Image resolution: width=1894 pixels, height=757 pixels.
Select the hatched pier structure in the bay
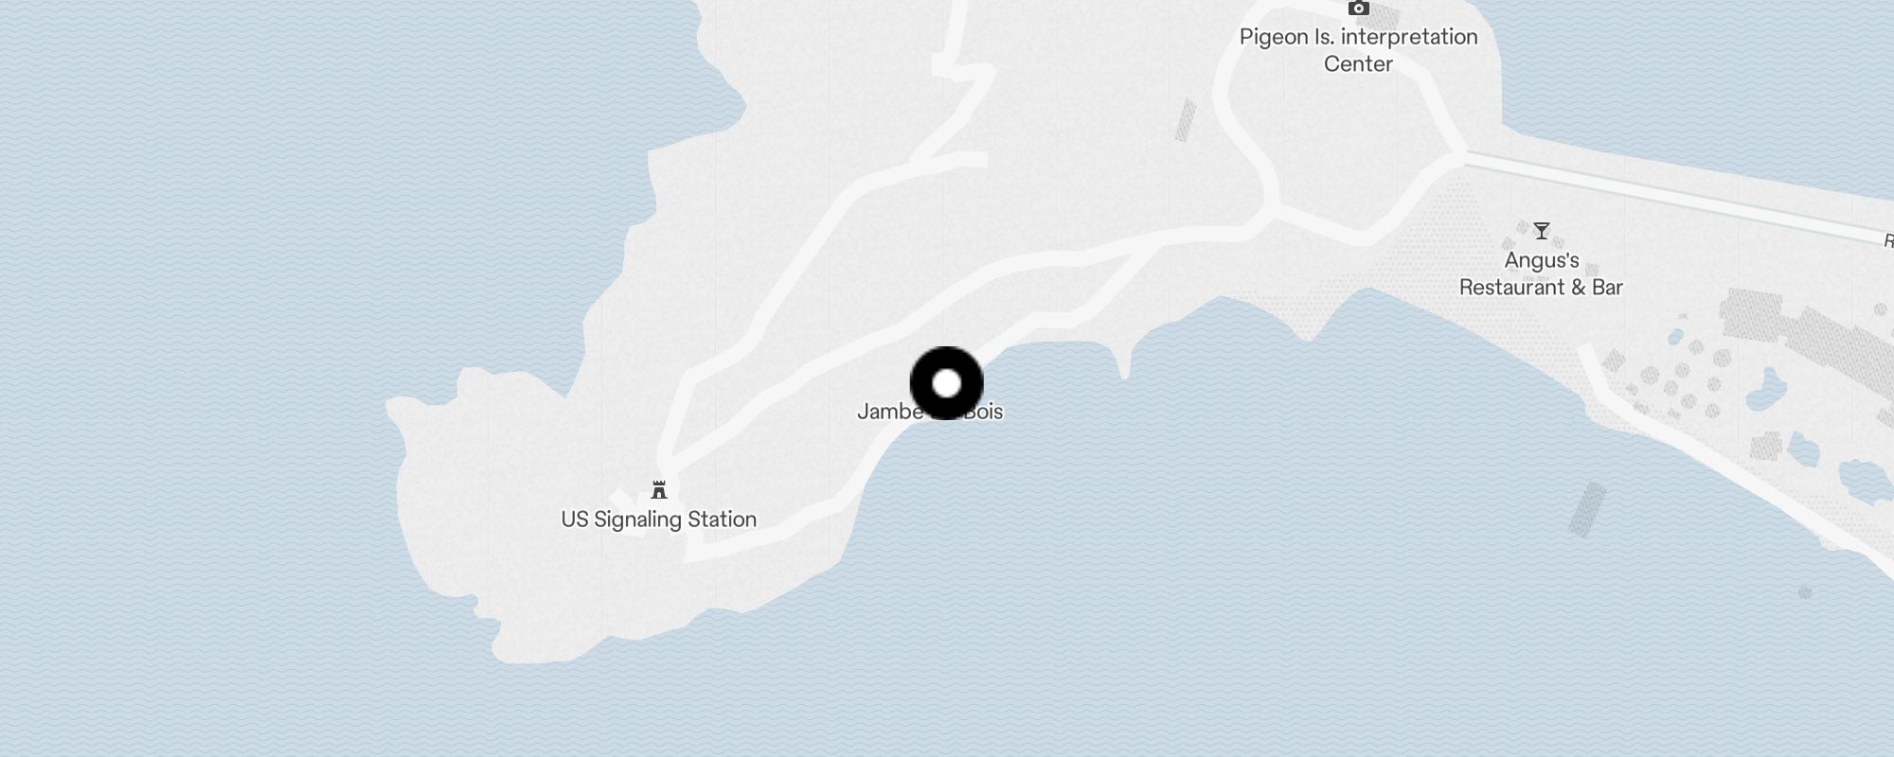pos(1587,510)
